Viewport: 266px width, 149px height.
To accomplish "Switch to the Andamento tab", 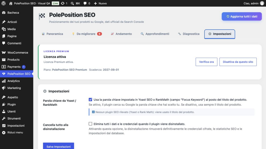I will coord(121,34).
